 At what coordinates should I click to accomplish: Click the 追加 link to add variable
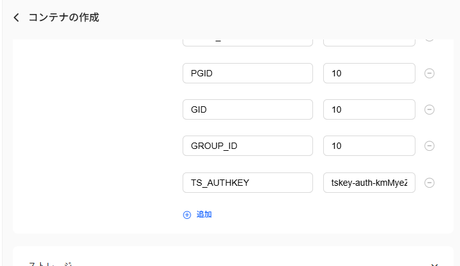point(197,214)
